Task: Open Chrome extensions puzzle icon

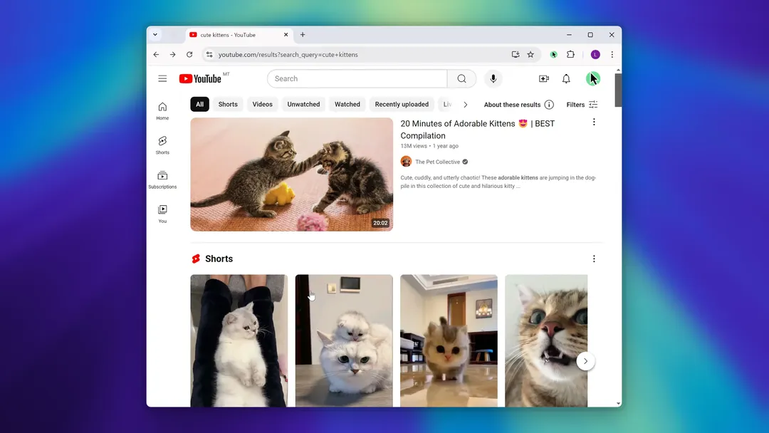Action: pyautogui.click(x=570, y=55)
